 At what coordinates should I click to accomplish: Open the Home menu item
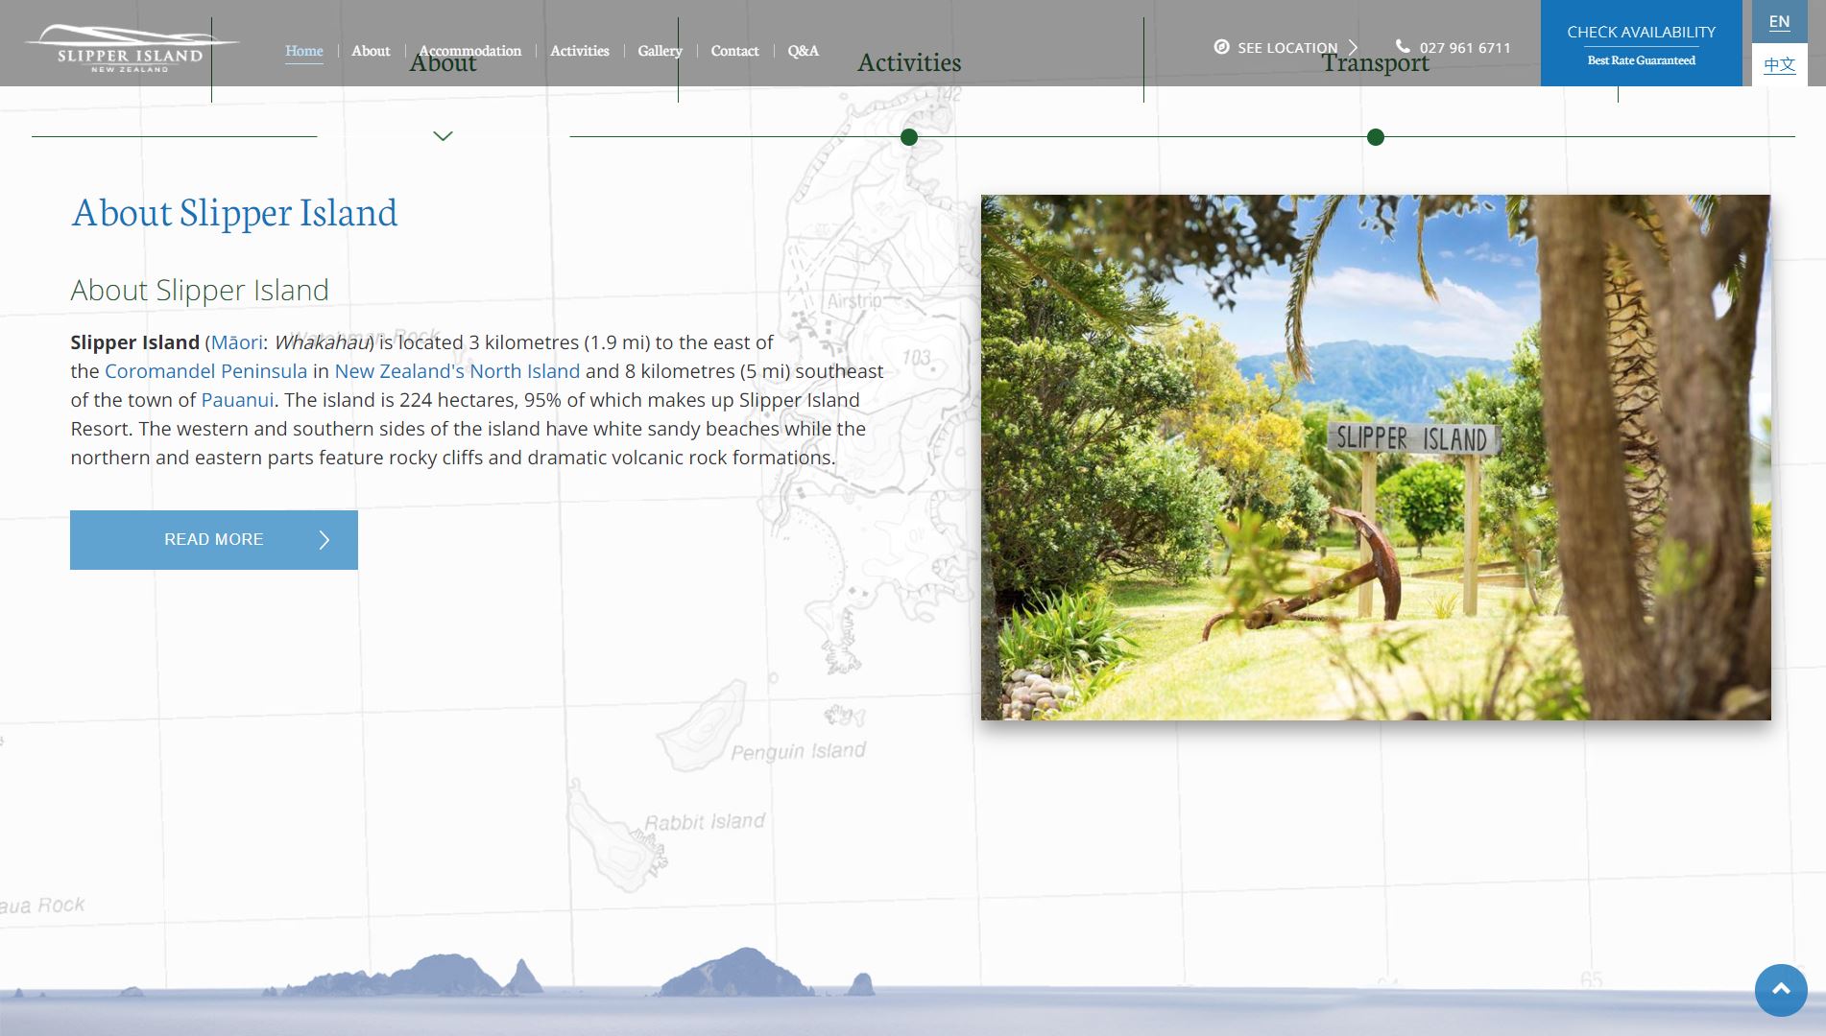coord(303,51)
